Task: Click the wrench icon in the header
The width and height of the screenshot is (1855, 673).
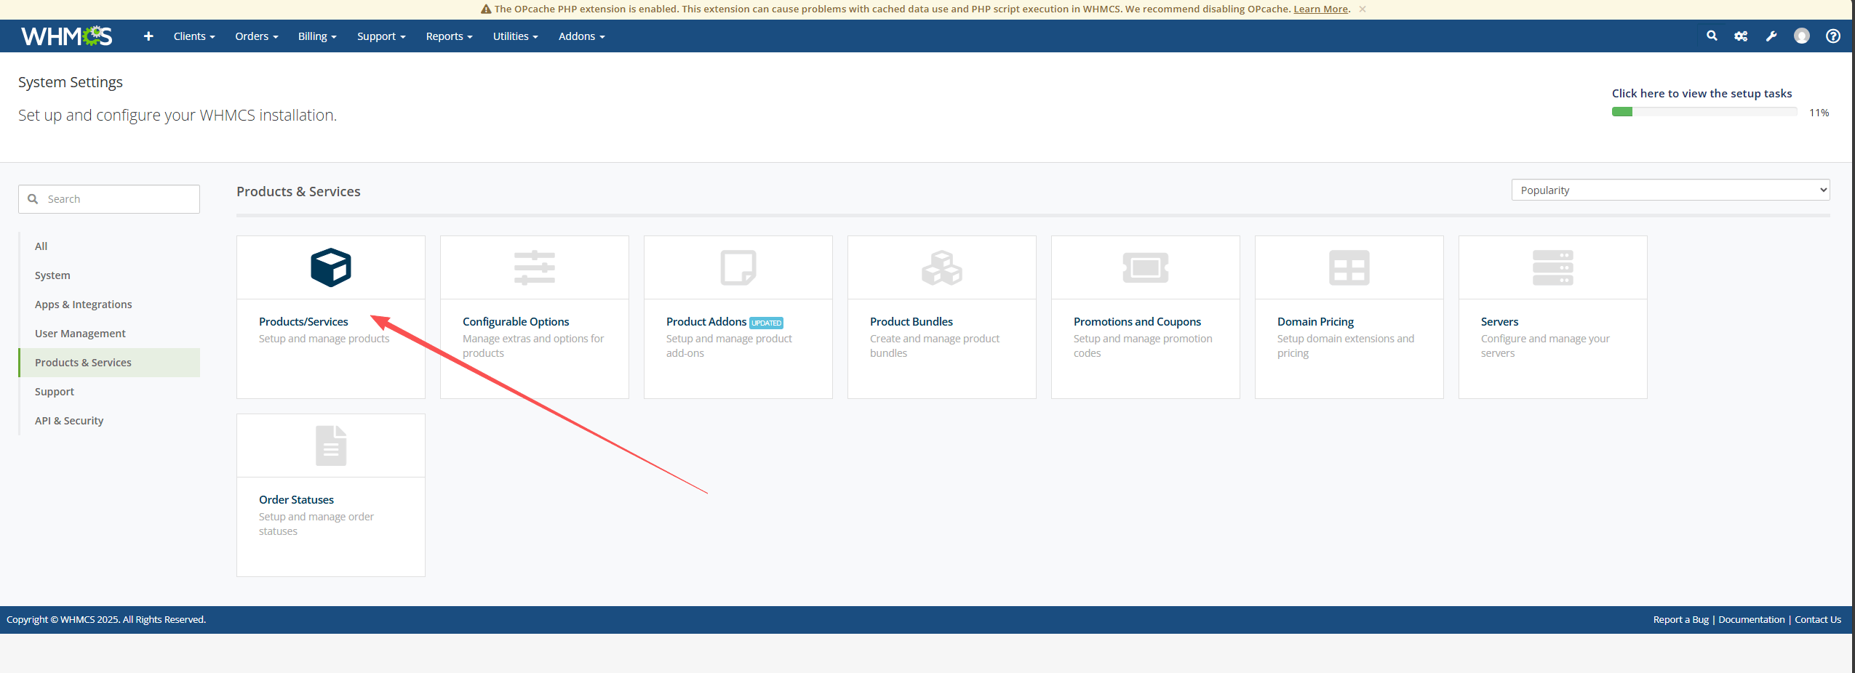Action: pyautogui.click(x=1771, y=36)
